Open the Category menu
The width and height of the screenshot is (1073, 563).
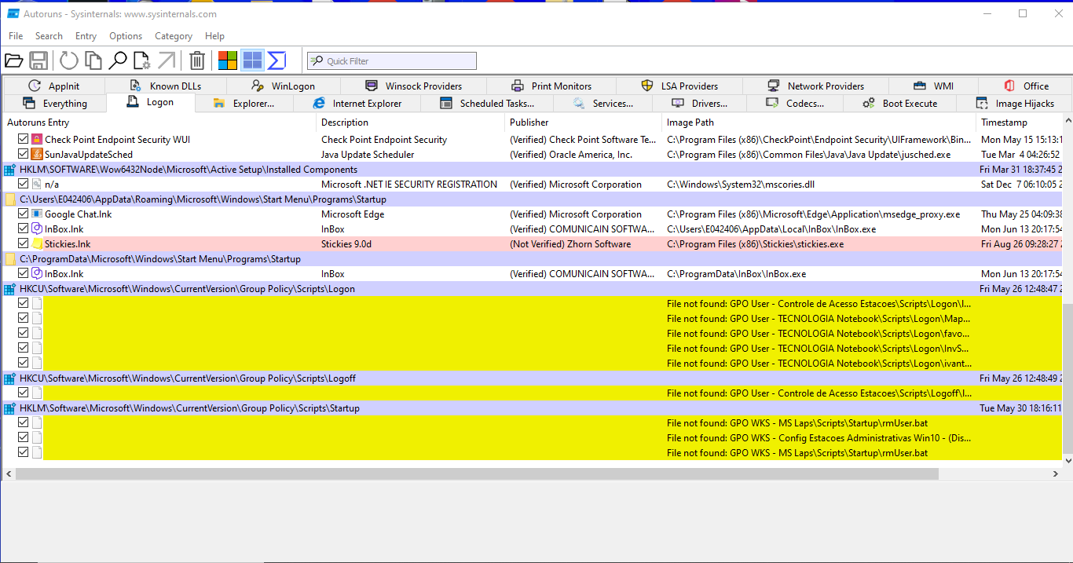pos(174,36)
